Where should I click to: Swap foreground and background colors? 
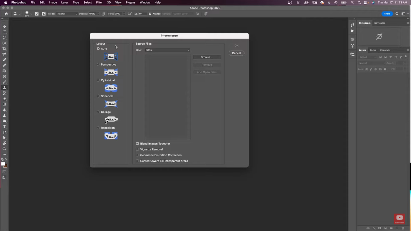[x=6, y=160]
